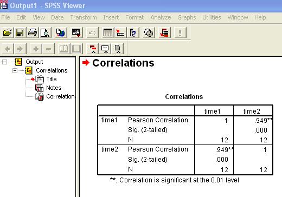Click .000 significance cell in time1 row
The width and height of the screenshot is (282, 197).
261,130
